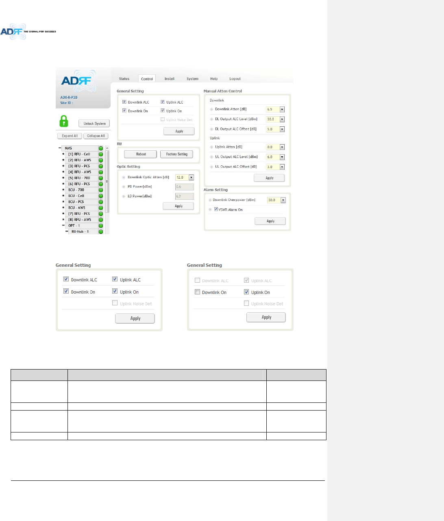The image size is (444, 521).
Task: Open the Uplink Atten [dB] dropdown showing 0.0
Action: pyautogui.click(x=282, y=147)
